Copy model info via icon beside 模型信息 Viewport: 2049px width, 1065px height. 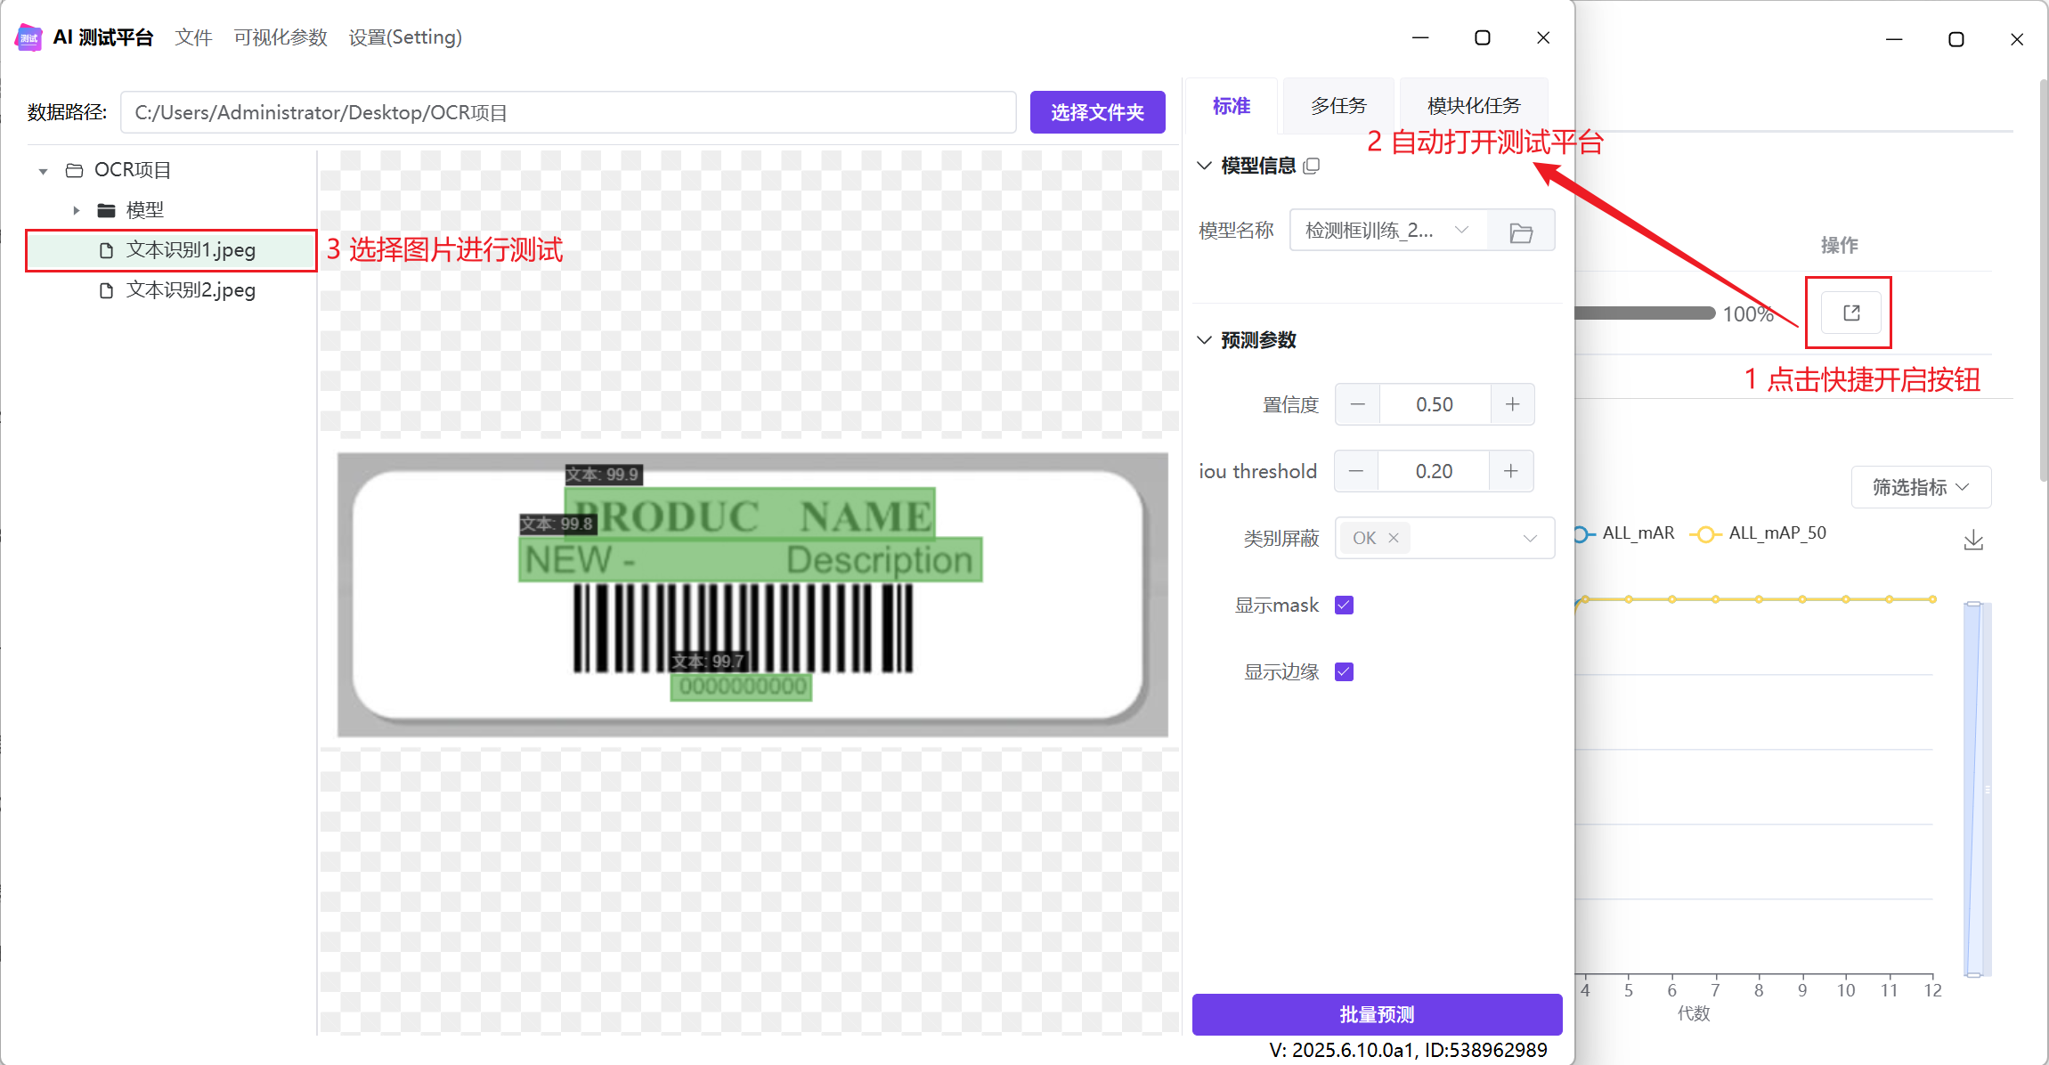pyautogui.click(x=1311, y=166)
